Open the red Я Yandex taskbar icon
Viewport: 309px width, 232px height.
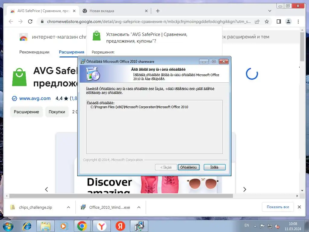[120, 226]
